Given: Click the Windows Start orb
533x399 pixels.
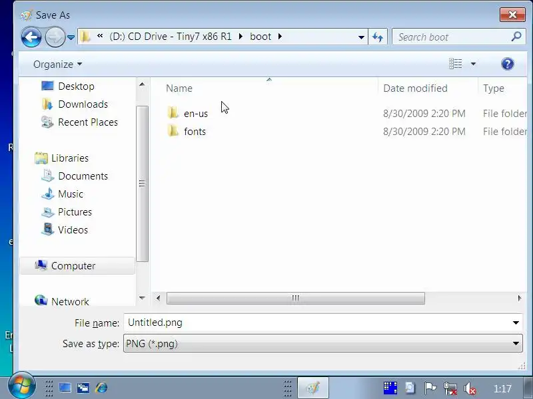Looking at the screenshot, I should pyautogui.click(x=21, y=386).
